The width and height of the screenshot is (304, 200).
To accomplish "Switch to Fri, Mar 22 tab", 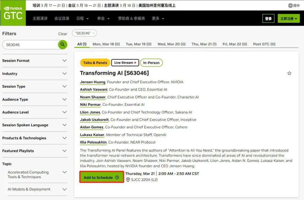I will (234, 44).
